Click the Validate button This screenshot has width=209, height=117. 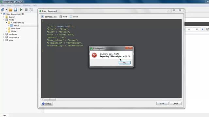pos(47,104)
